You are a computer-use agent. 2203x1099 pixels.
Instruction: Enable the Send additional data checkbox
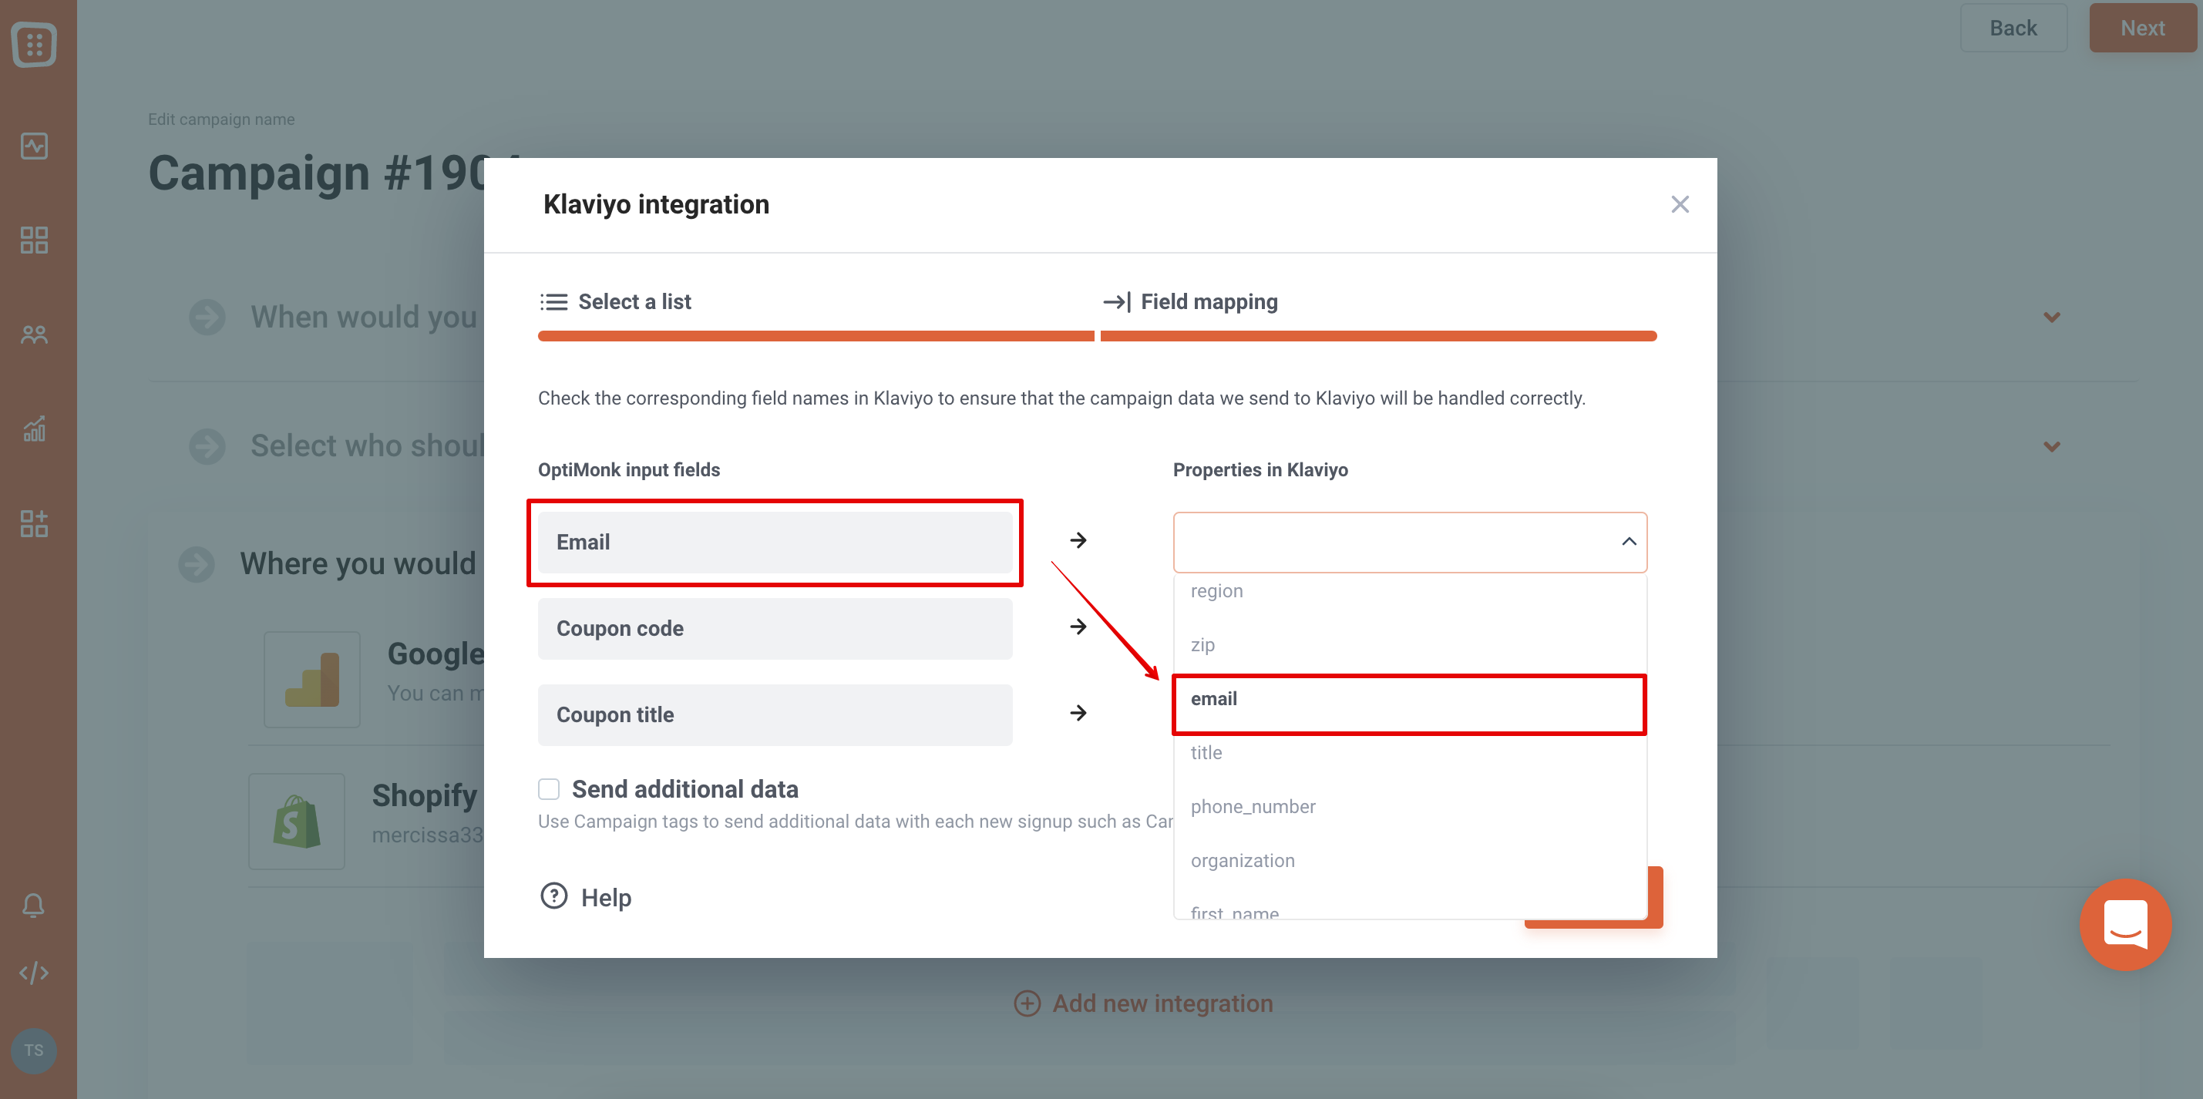548,788
